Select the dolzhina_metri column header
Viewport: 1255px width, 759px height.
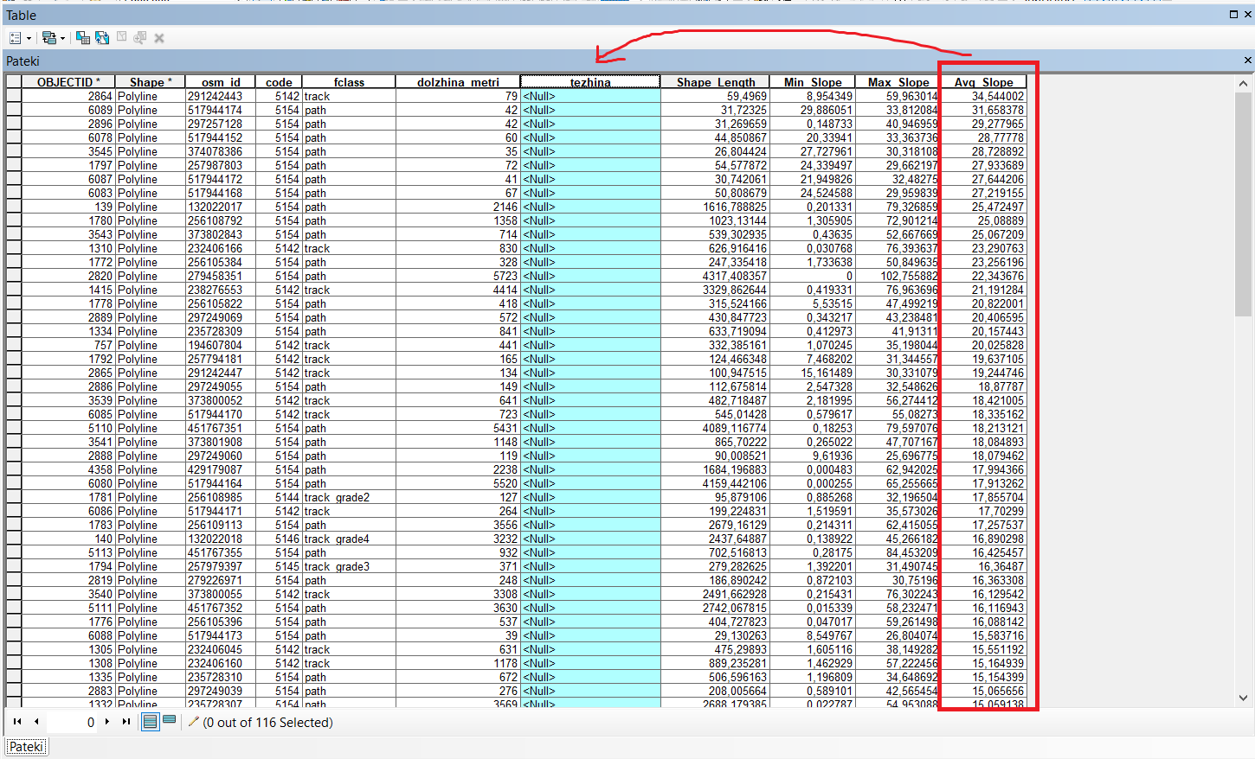[x=458, y=82]
